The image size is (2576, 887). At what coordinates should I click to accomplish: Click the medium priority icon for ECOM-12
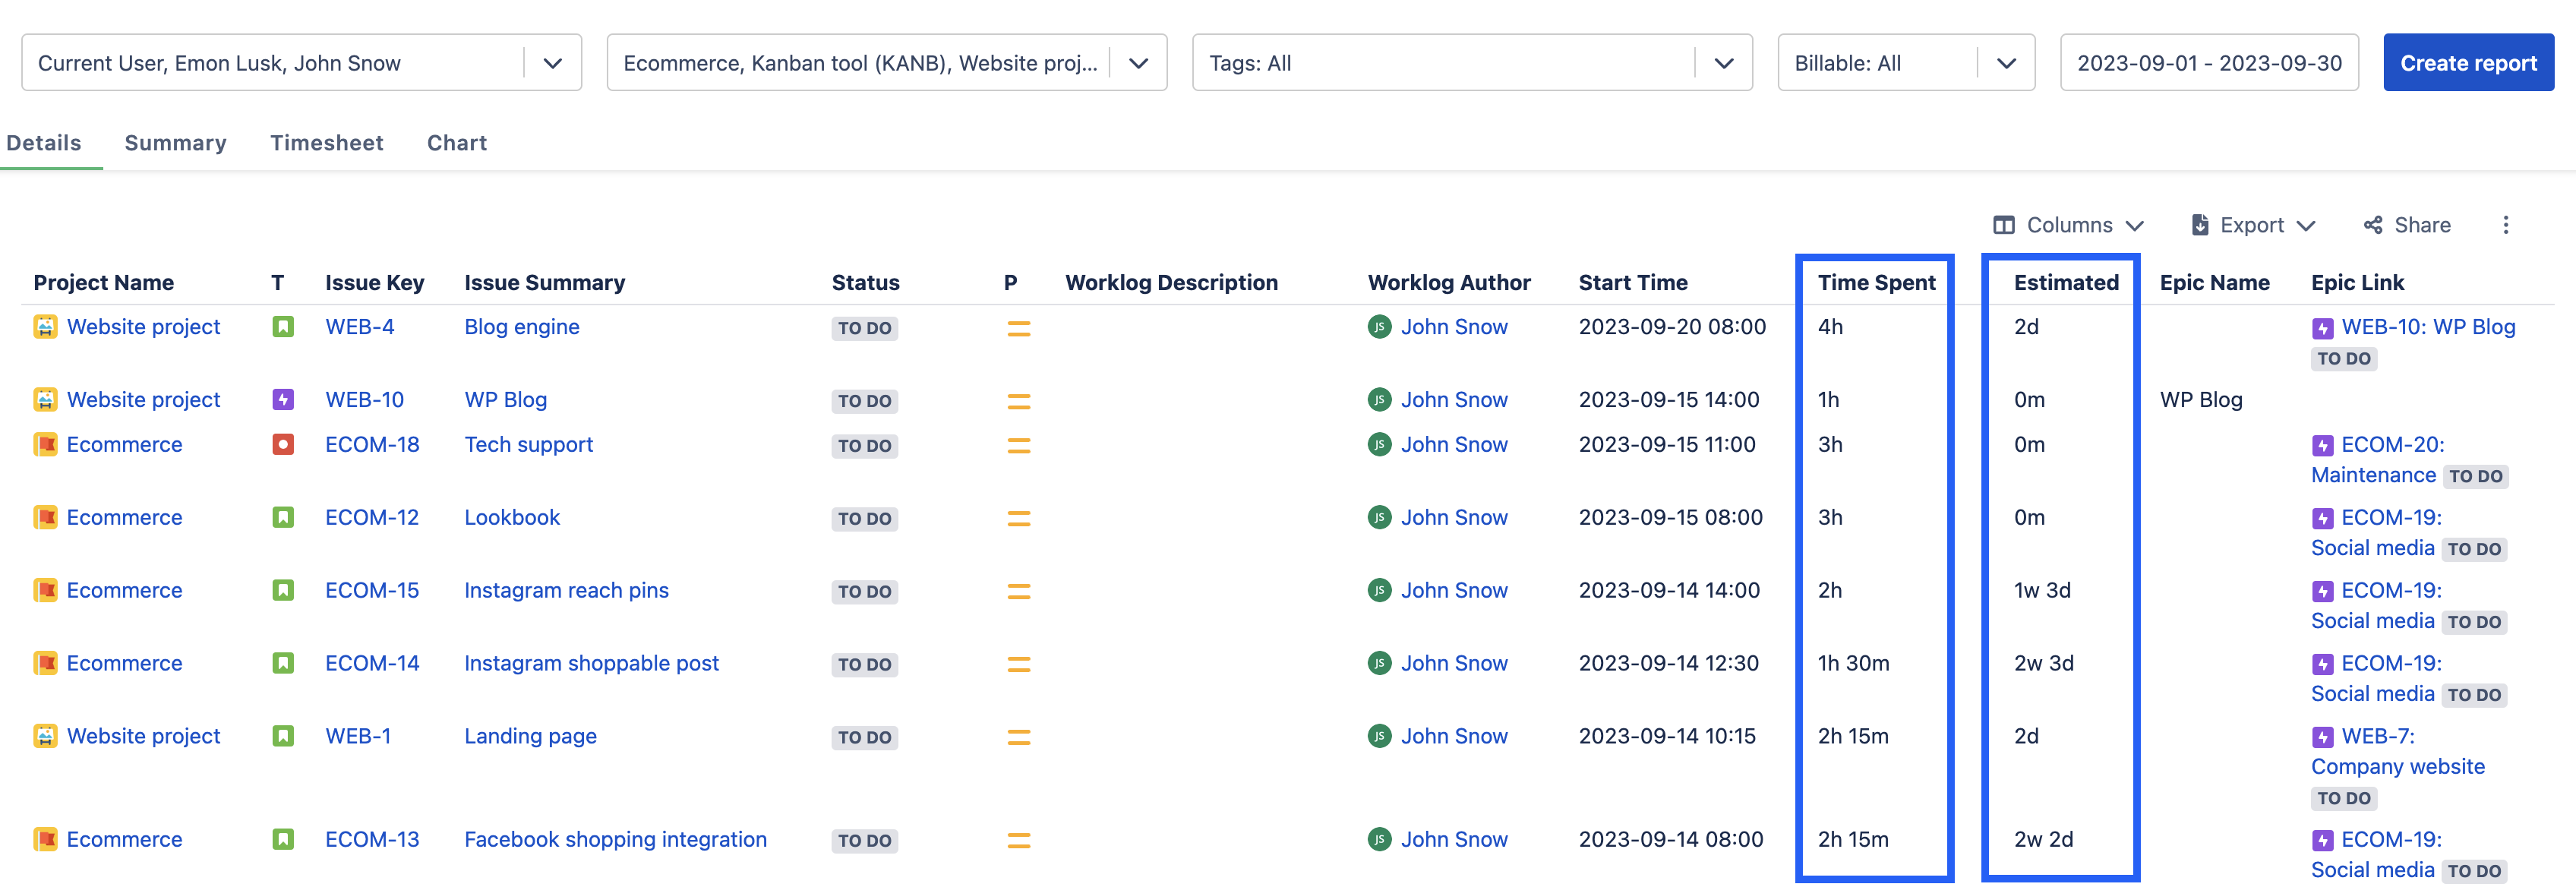pos(1018,518)
